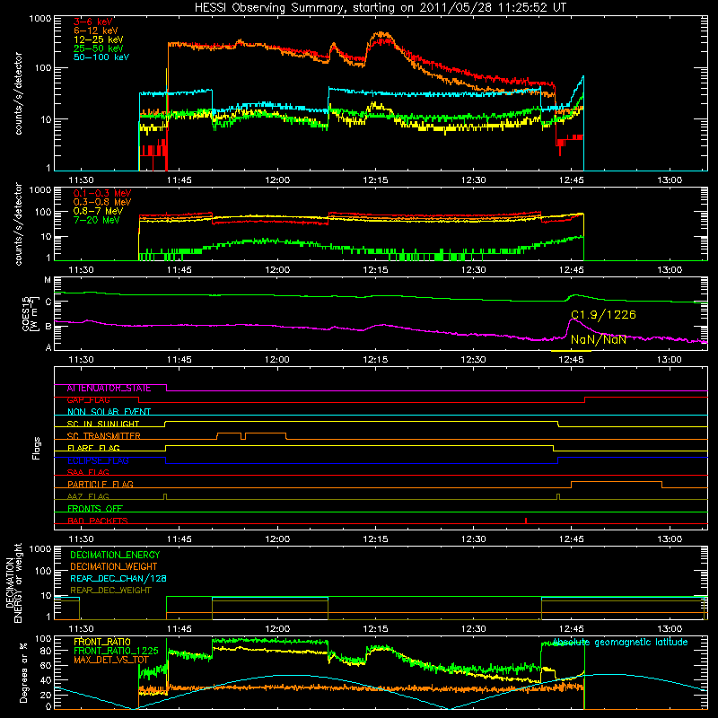Click the 13:00 tick label under Flags panel
This screenshot has height=718, width=718.
(670, 539)
